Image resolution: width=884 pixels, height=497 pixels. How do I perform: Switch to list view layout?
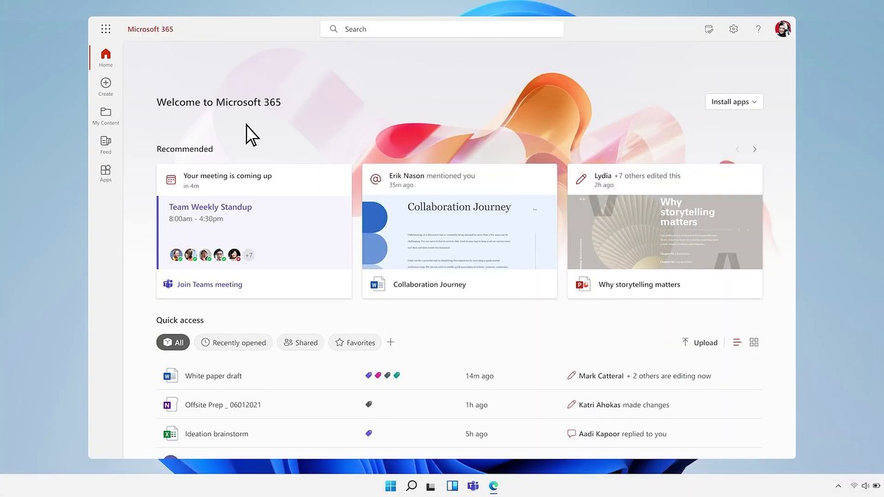point(737,342)
